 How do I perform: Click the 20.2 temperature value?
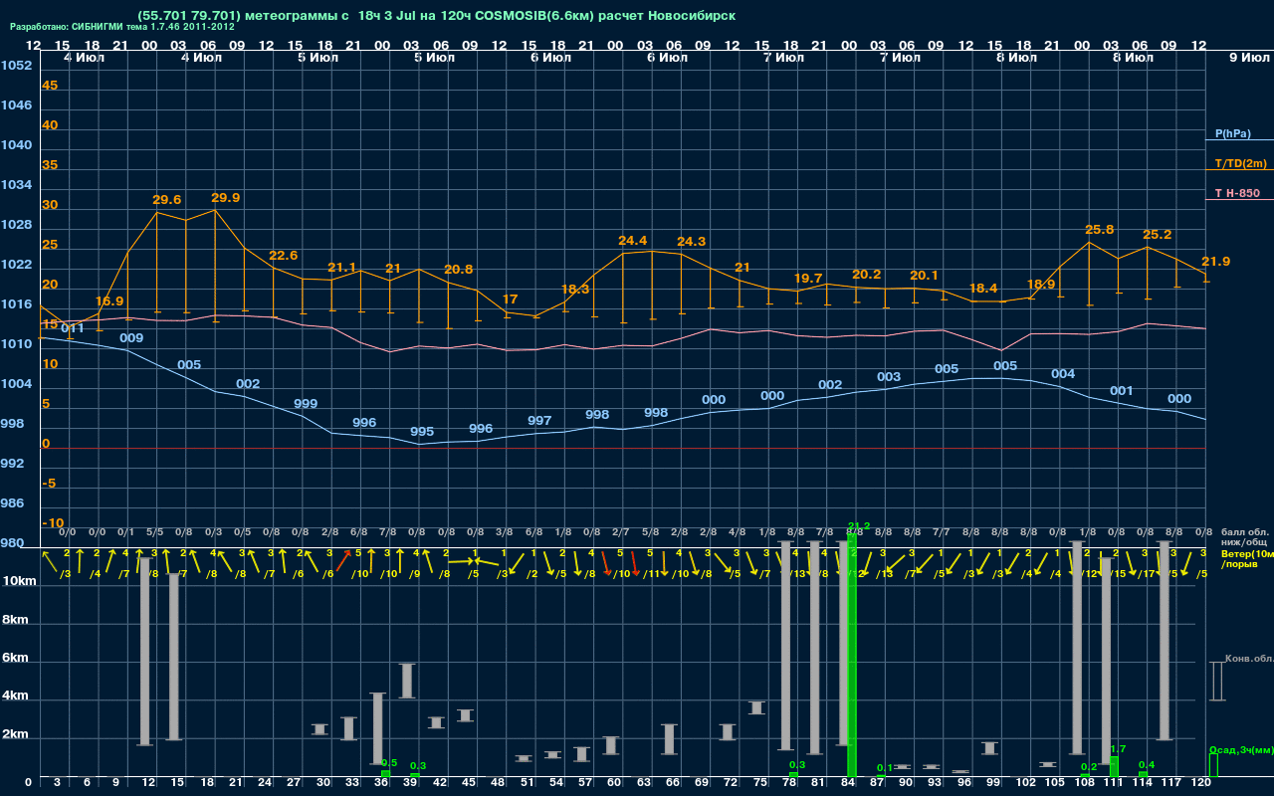(x=867, y=275)
